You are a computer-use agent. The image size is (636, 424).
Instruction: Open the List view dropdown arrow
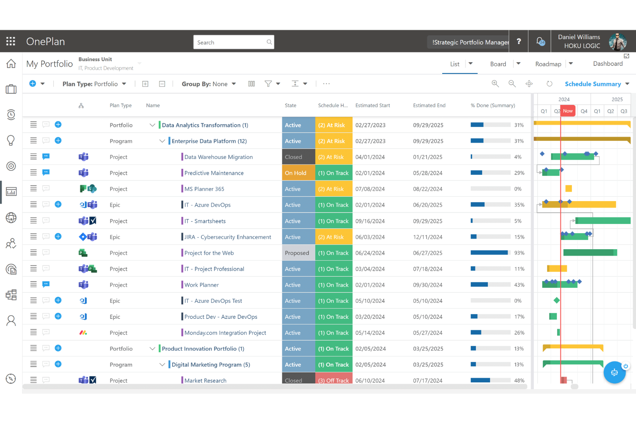(471, 64)
